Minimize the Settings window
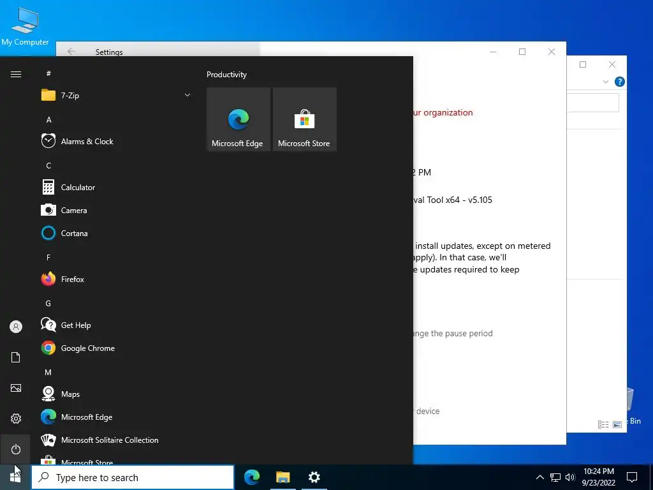This screenshot has height=490, width=653. coord(493,52)
